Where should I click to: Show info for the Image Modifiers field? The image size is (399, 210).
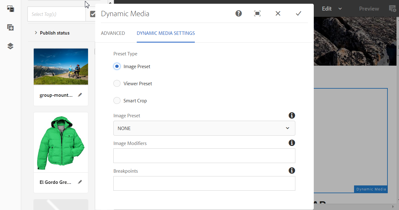tap(292, 143)
